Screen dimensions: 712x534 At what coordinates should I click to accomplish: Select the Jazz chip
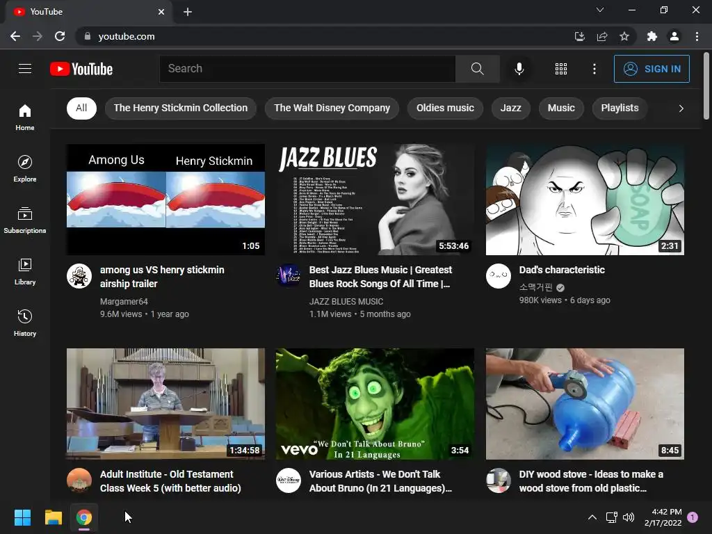click(510, 108)
